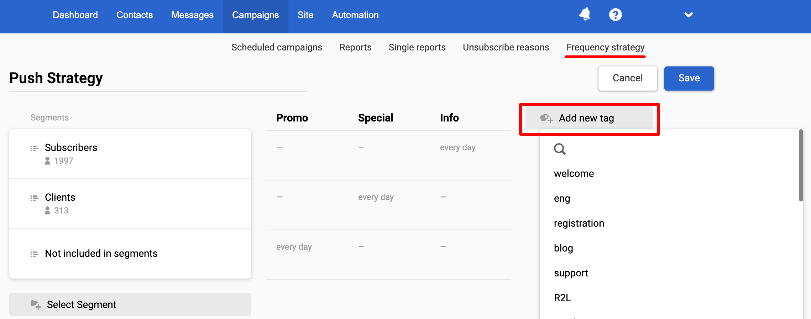Viewport: 811px width, 319px height.
Task: Choose the registration tag
Action: tap(579, 223)
